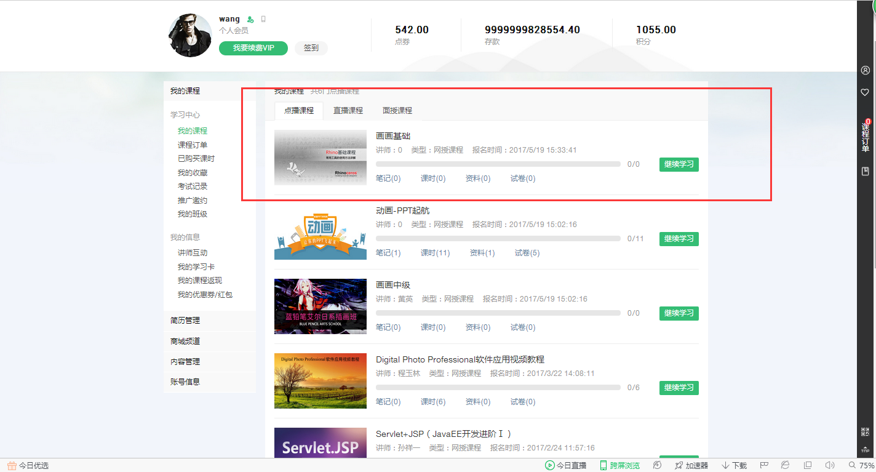Open the favorites heart icon in right sidebar

(865, 92)
